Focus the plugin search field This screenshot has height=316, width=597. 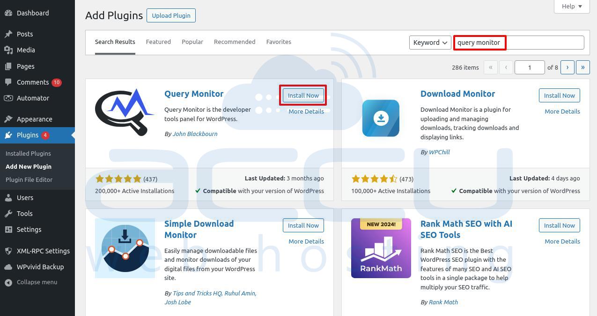519,43
